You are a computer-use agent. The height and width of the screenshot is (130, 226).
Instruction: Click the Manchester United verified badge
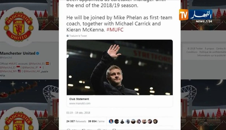pyautogui.click(x=38, y=53)
